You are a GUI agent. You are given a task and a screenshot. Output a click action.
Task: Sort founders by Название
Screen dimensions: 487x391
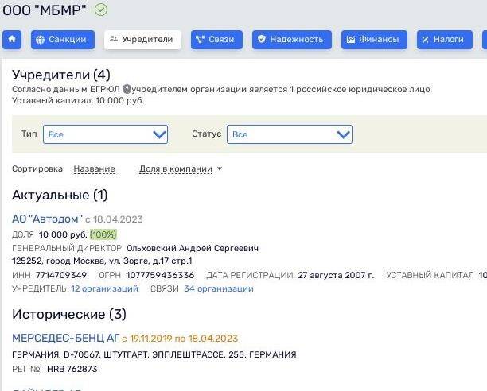[x=94, y=168]
